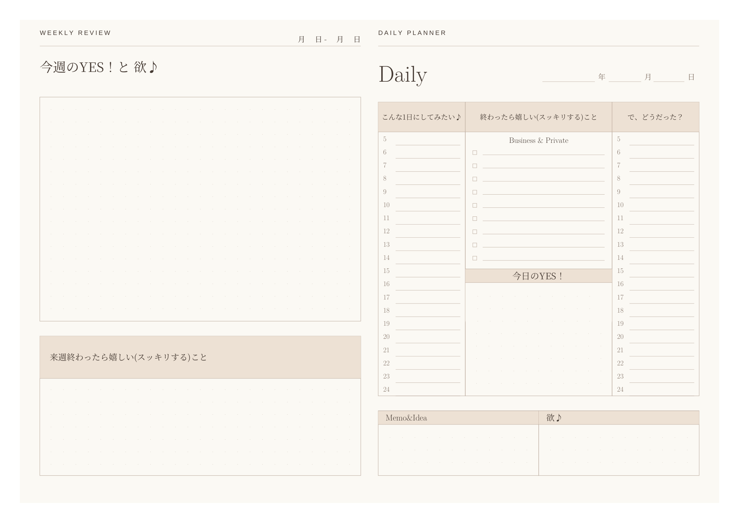Click the こんな1日にしてみたい♪ column header
The width and height of the screenshot is (739, 523).
(x=422, y=117)
